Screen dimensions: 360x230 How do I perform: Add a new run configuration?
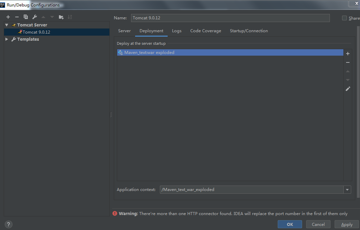coord(8,17)
